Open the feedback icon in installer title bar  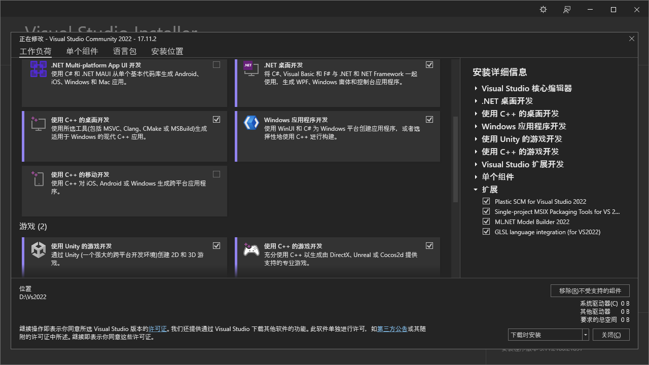[567, 10]
